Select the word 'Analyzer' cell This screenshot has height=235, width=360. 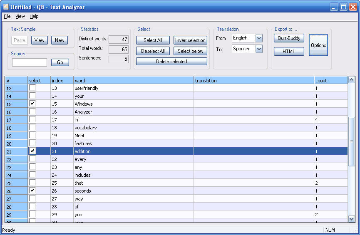(134, 112)
